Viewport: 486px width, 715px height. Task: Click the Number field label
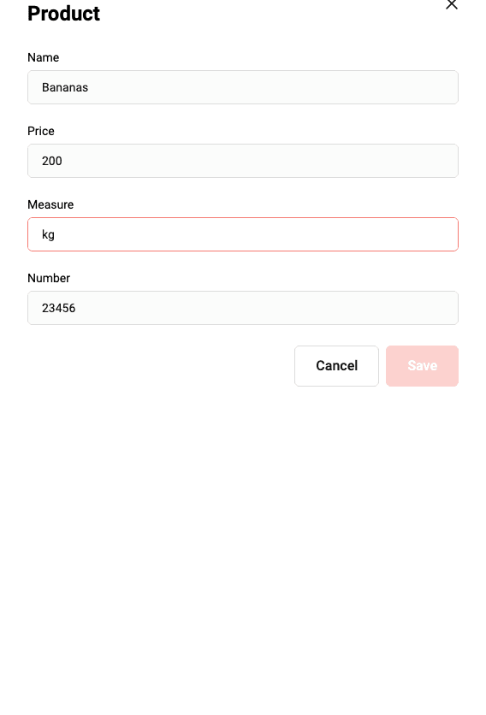pyautogui.click(x=49, y=278)
